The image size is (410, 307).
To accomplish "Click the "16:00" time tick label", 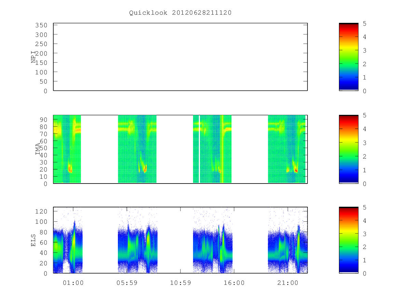I will pos(234,283).
